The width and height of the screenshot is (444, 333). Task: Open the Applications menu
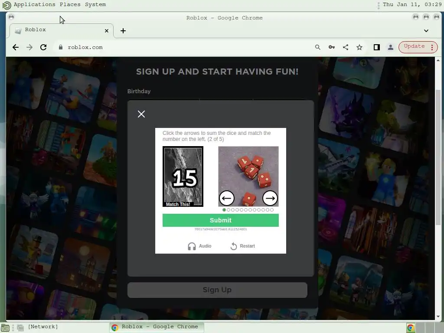coord(35,4)
